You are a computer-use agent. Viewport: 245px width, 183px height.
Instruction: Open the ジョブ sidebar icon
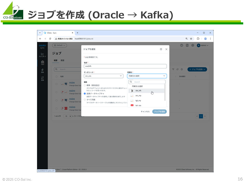[x=42, y=63]
